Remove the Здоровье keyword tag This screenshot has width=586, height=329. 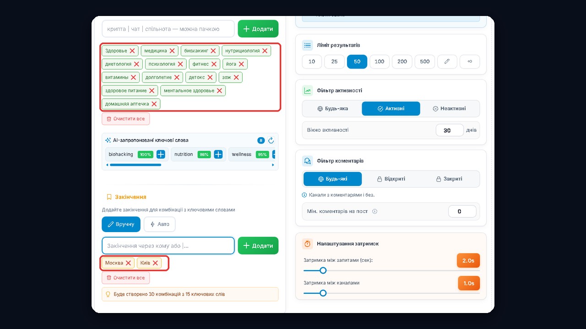click(132, 51)
